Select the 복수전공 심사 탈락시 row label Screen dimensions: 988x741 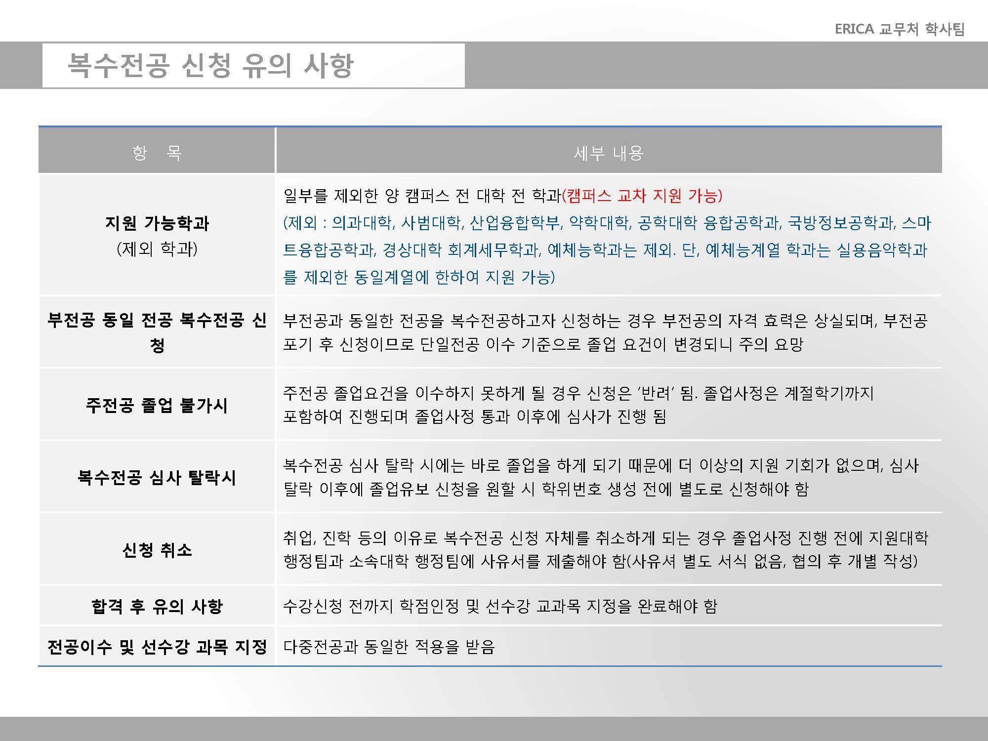point(157,477)
